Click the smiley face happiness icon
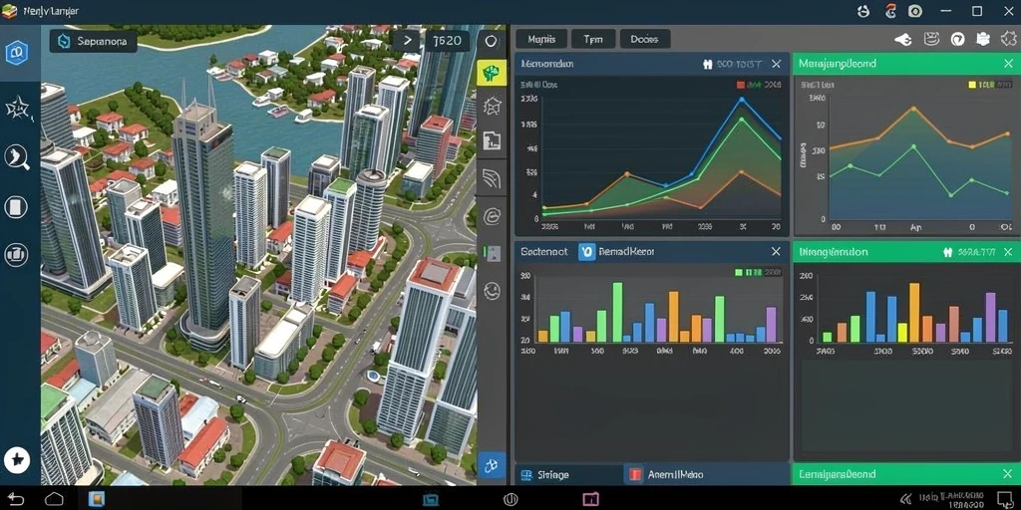Viewport: 1021px width, 510px height. [492, 290]
